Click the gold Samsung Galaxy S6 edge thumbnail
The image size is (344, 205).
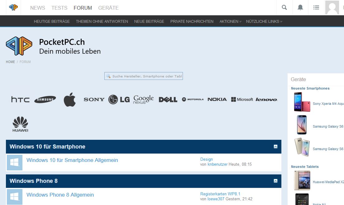click(302, 147)
